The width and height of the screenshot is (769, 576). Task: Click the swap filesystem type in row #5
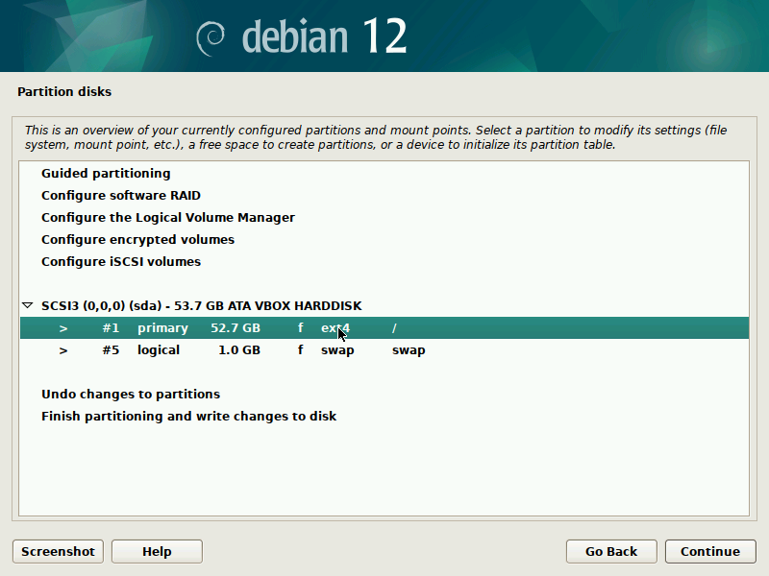(x=337, y=350)
